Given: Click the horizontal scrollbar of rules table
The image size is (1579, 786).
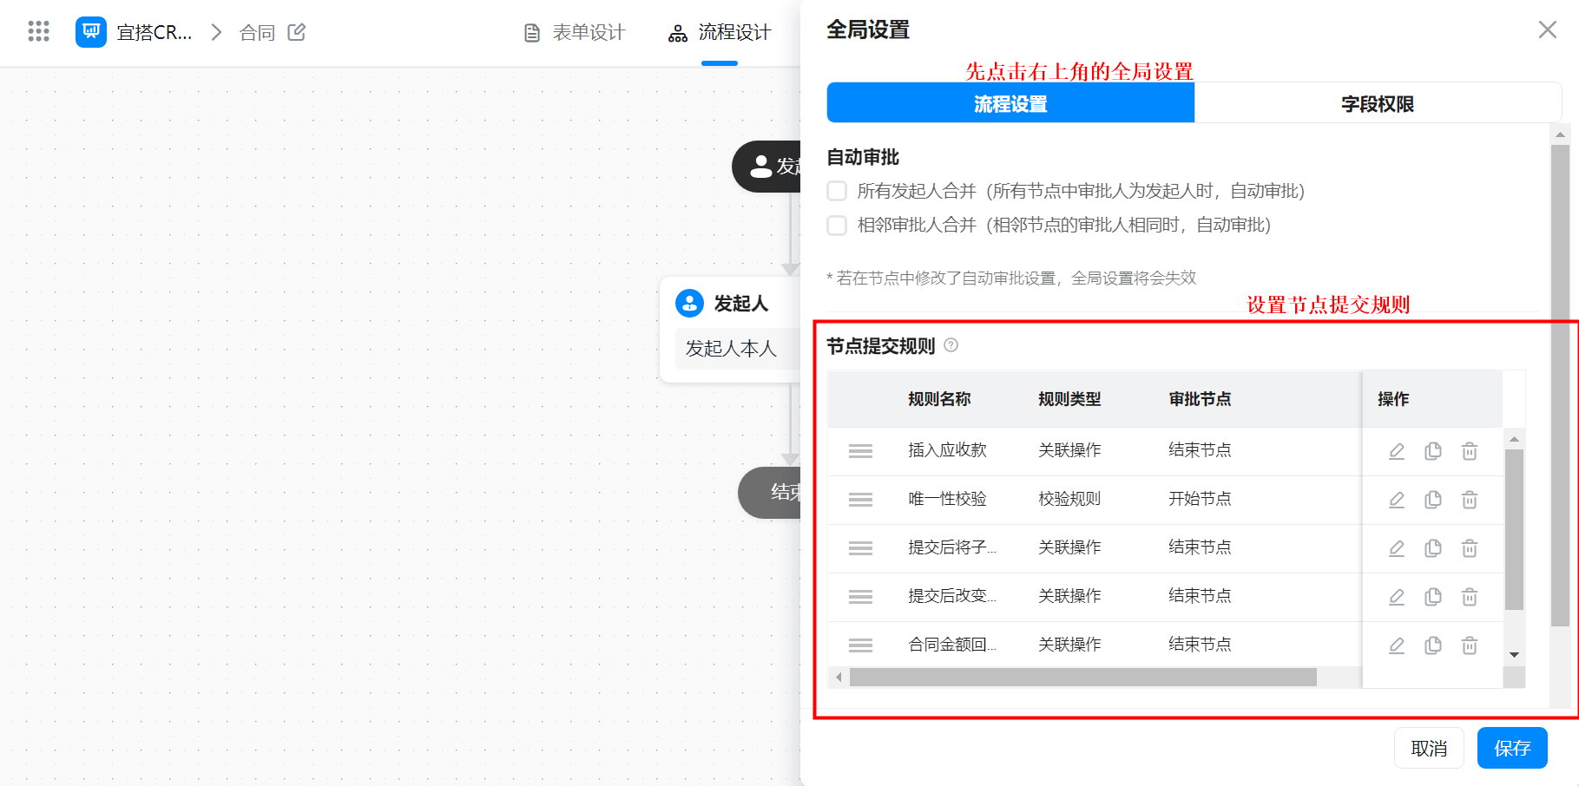Looking at the screenshot, I should 1082,678.
